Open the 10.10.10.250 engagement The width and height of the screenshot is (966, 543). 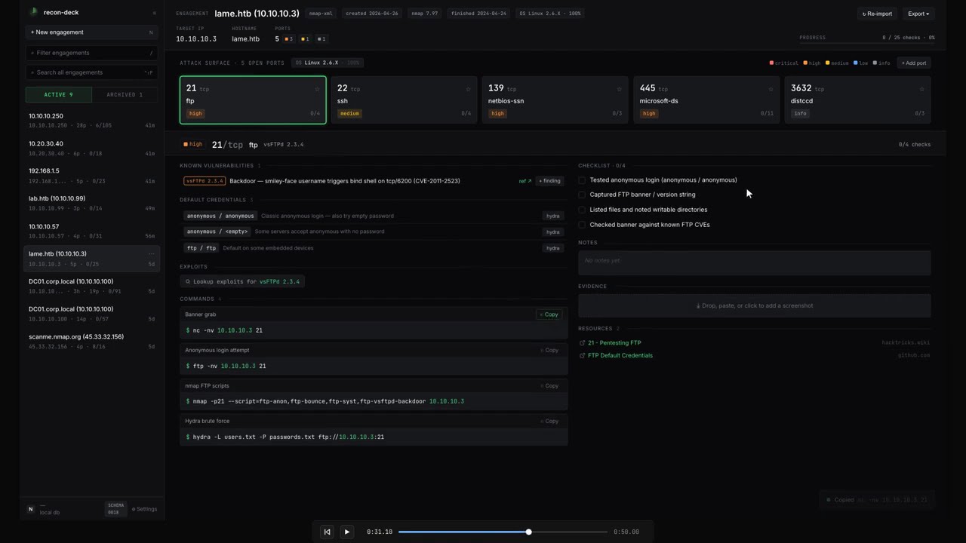pos(91,121)
